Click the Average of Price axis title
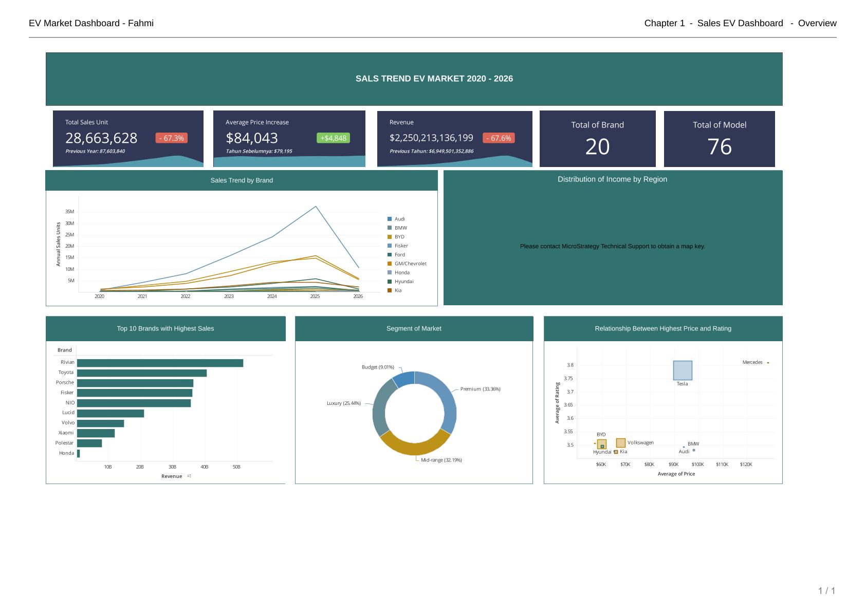865x612 pixels. point(676,474)
